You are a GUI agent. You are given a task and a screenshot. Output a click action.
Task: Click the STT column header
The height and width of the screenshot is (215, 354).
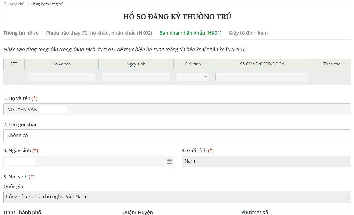[14, 64]
